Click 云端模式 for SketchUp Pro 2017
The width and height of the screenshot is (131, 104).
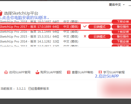[100, 27]
